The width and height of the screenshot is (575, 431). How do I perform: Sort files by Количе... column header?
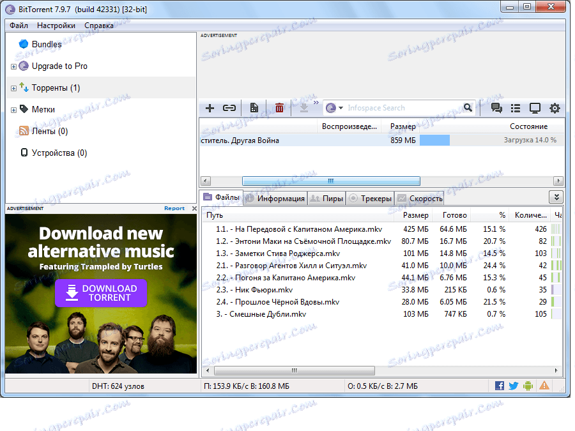tap(530, 215)
